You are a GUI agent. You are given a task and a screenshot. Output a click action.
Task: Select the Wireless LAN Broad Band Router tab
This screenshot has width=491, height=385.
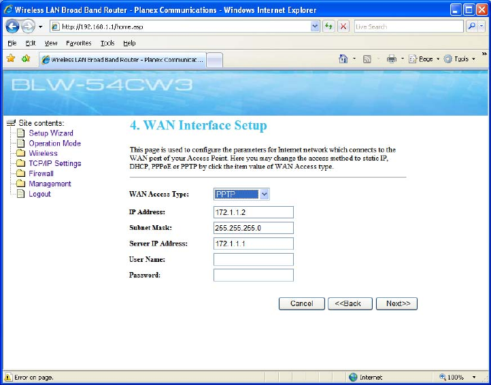(122, 60)
